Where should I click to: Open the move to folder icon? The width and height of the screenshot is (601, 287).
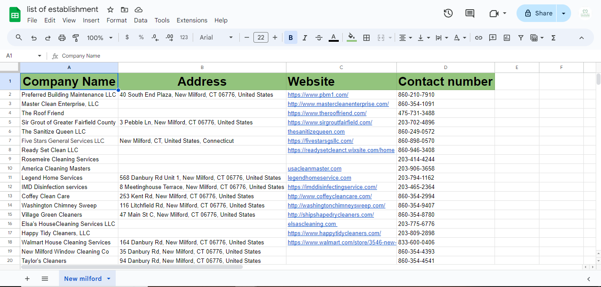(125, 10)
